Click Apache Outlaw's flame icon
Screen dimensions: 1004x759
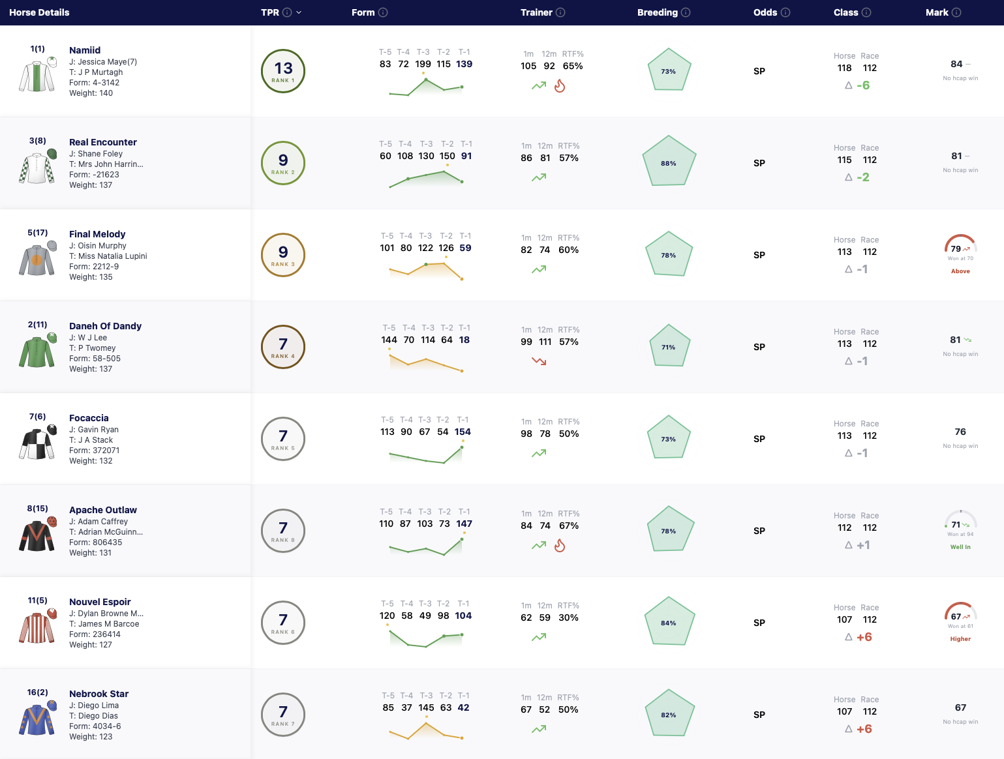[560, 545]
